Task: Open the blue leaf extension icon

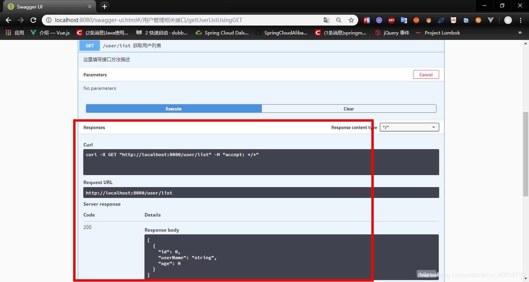Action: coord(441,20)
